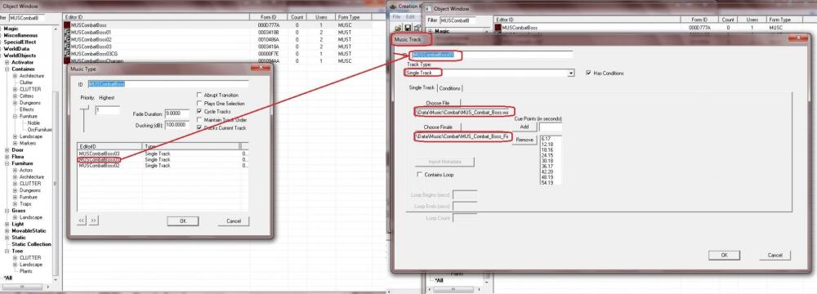Expand the SpecialEffect tree category
Screen dimensions: 817x294
2,42
